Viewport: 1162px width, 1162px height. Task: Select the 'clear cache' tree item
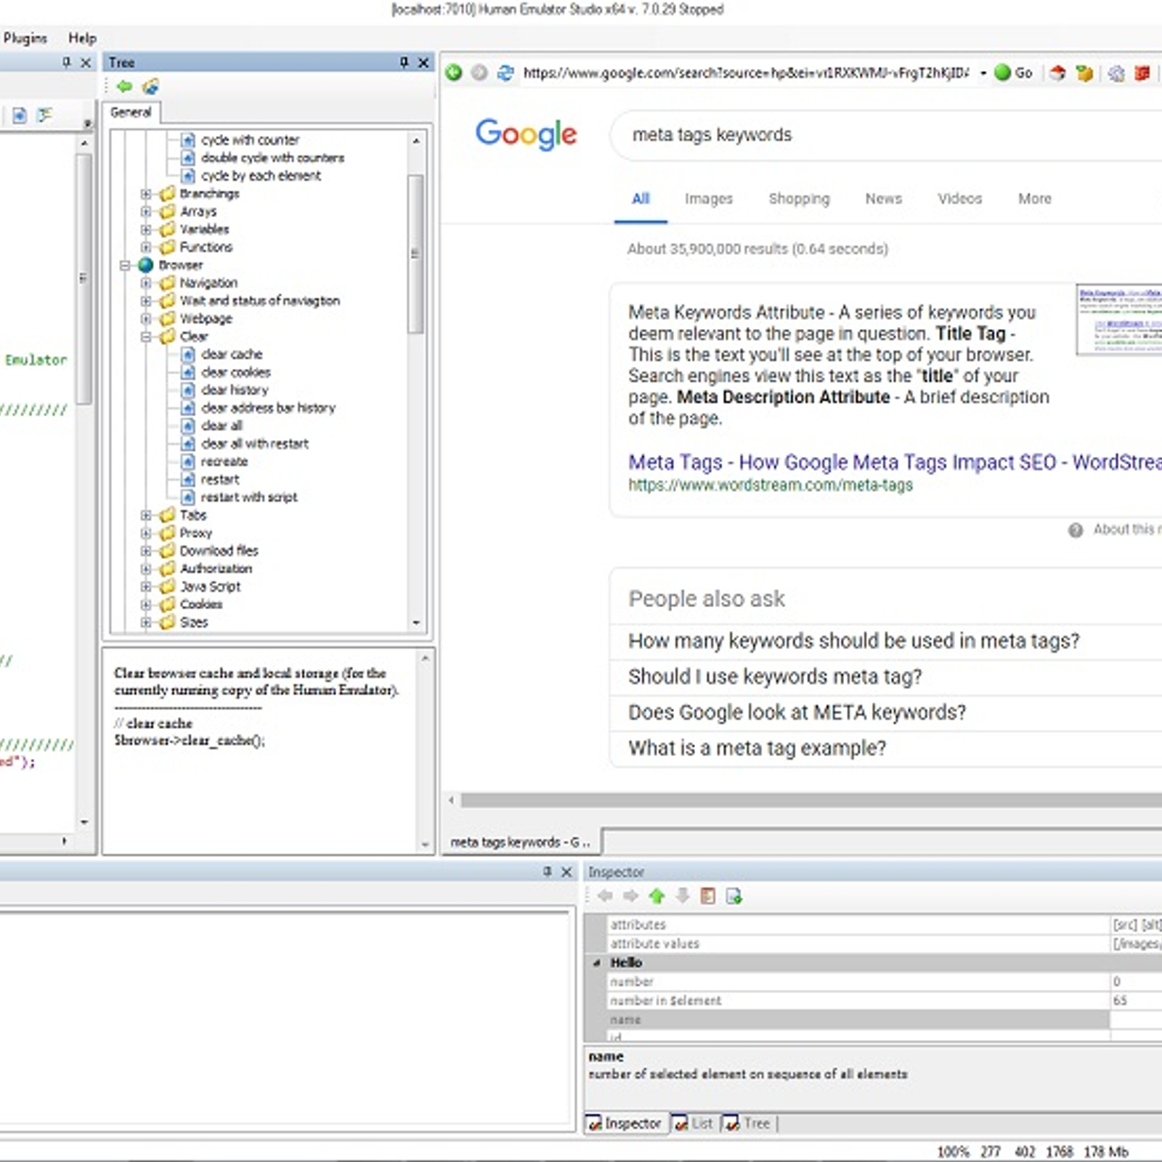(232, 354)
